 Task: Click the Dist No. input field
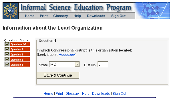click(x=103, y=64)
